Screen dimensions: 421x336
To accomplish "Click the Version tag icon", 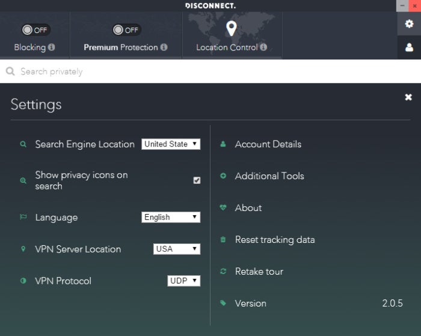I will point(223,303).
